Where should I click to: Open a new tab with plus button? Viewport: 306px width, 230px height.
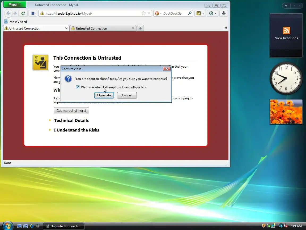[x=140, y=28]
